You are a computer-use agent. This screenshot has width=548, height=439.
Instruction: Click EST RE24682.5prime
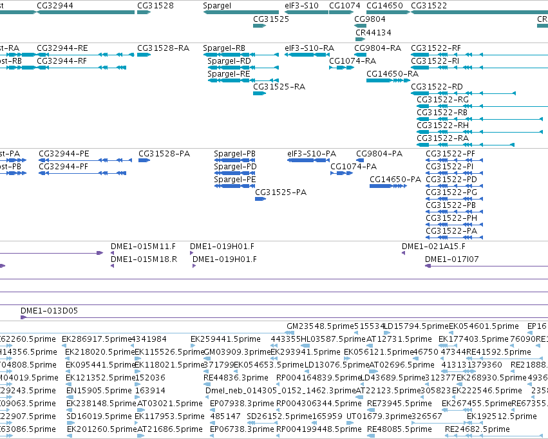coord(477,429)
